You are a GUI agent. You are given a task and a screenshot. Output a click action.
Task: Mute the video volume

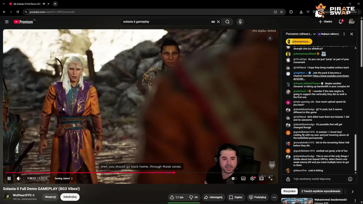click(x=18, y=178)
